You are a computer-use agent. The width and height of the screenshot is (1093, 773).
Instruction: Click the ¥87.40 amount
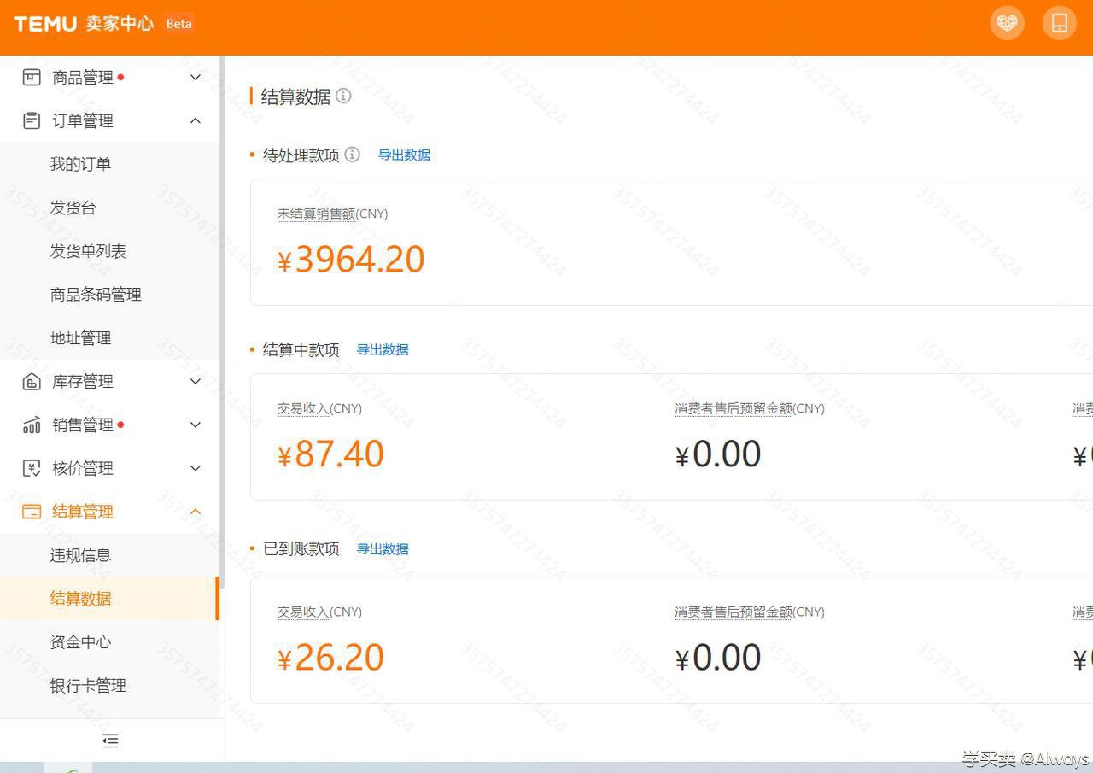click(330, 454)
